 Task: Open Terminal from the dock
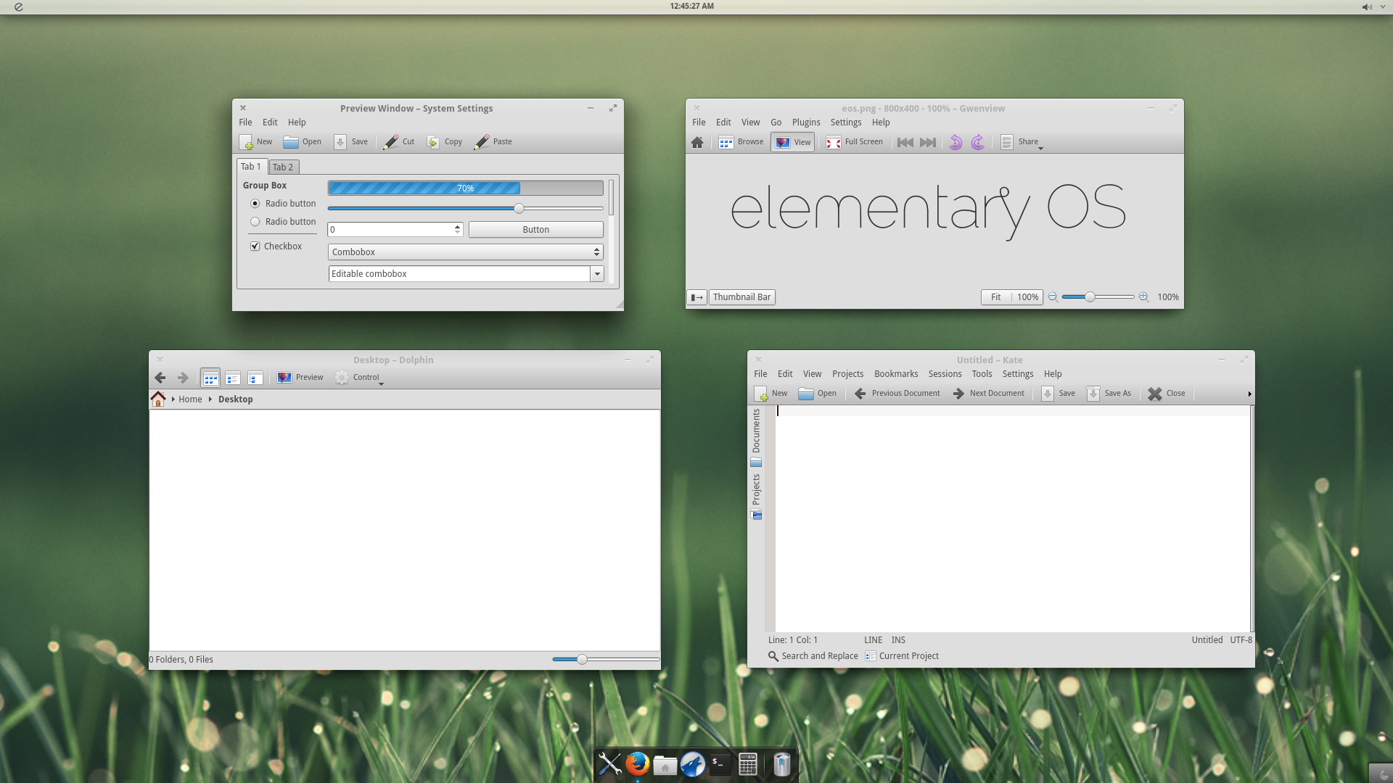point(720,764)
